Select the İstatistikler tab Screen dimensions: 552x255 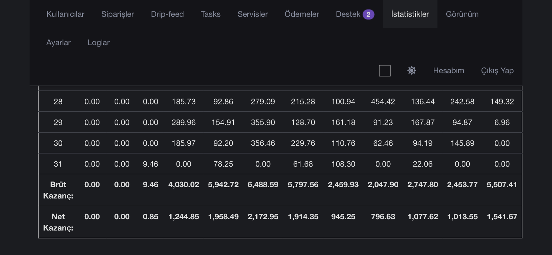[x=410, y=14]
